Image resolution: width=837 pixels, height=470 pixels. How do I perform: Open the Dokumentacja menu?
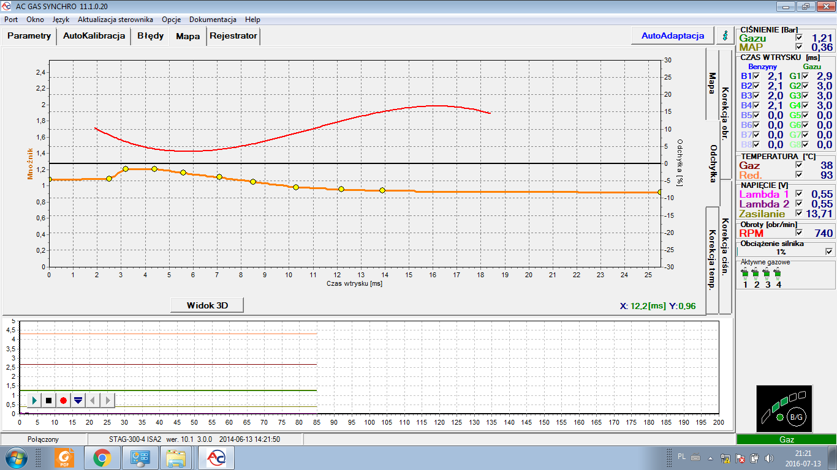(x=213, y=20)
